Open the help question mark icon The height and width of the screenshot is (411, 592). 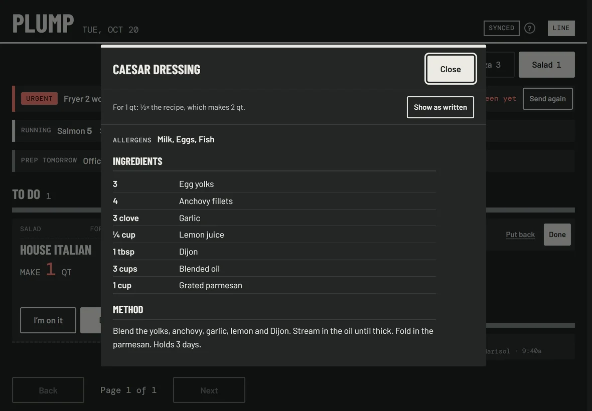coord(530,28)
